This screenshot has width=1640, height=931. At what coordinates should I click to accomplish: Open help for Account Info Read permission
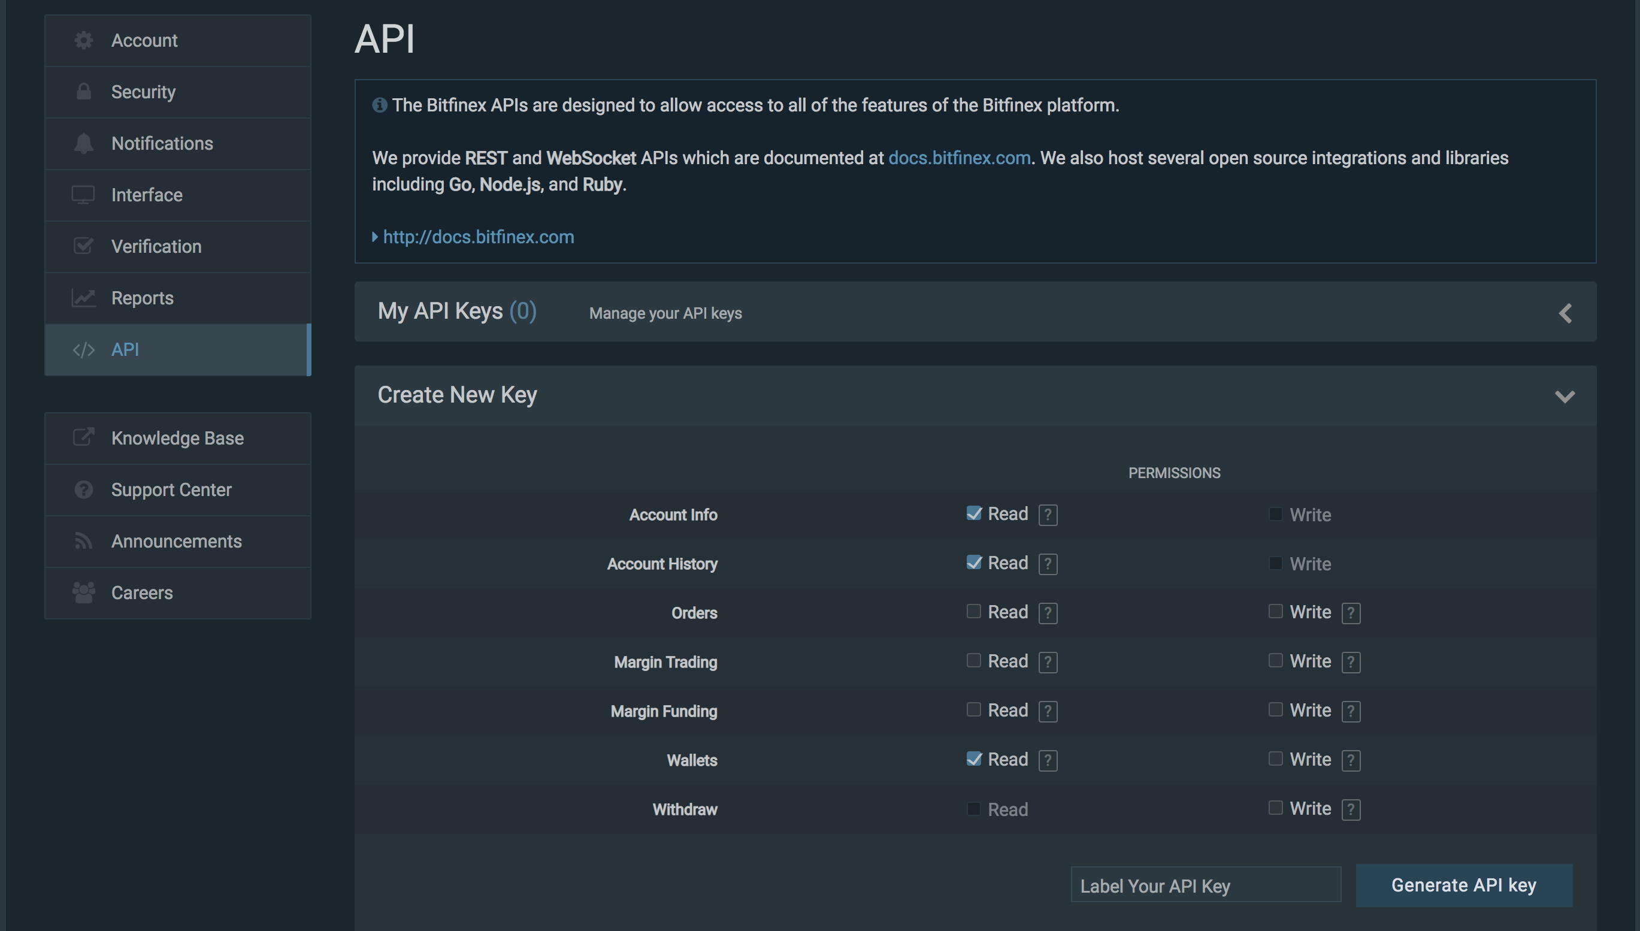tap(1048, 515)
